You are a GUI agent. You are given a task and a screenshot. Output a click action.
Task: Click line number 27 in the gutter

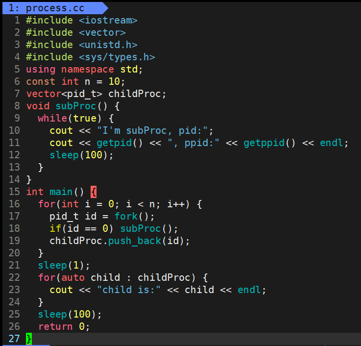[14, 339]
